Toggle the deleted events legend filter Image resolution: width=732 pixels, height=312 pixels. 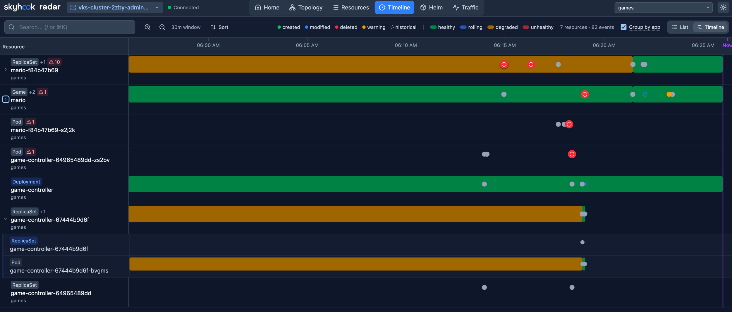click(346, 27)
